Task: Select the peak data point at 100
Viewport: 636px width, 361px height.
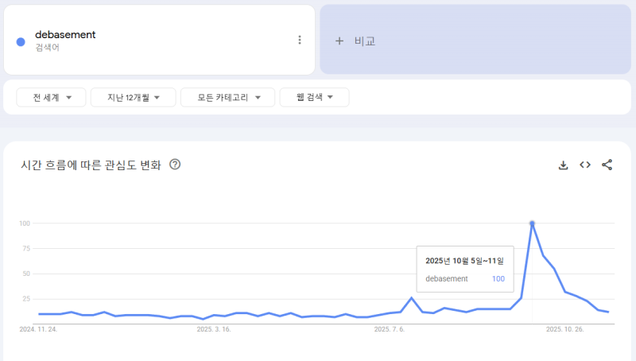Action: click(532, 223)
